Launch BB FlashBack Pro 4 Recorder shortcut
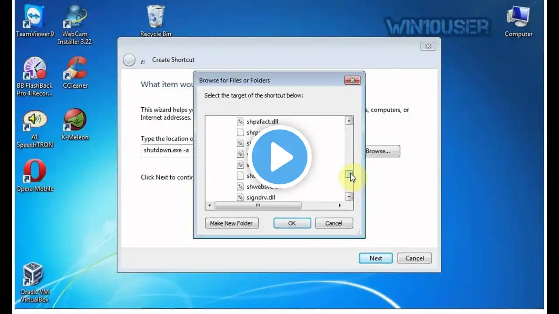This screenshot has height=314, width=559. (35, 77)
